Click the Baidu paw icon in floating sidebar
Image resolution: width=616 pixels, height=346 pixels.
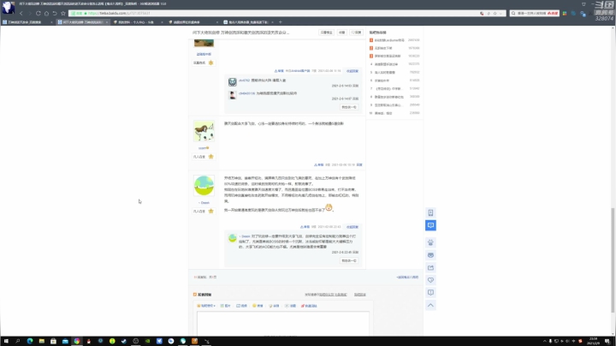[x=430, y=242]
